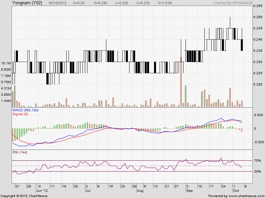Click the tallest volume bar in late August
The width and height of the screenshot is (265, 198).
(x=181, y=82)
